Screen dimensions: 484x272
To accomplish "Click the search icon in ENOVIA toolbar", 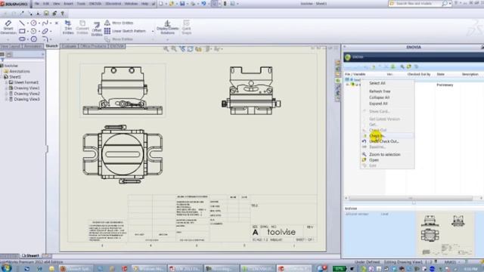I will coord(402,66).
